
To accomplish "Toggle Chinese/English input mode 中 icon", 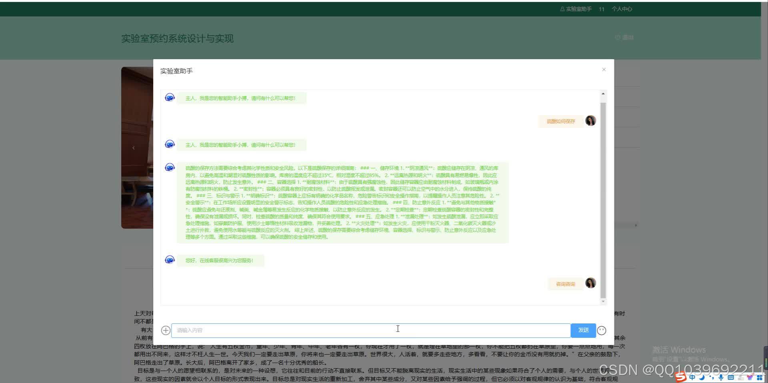I will click(692, 377).
